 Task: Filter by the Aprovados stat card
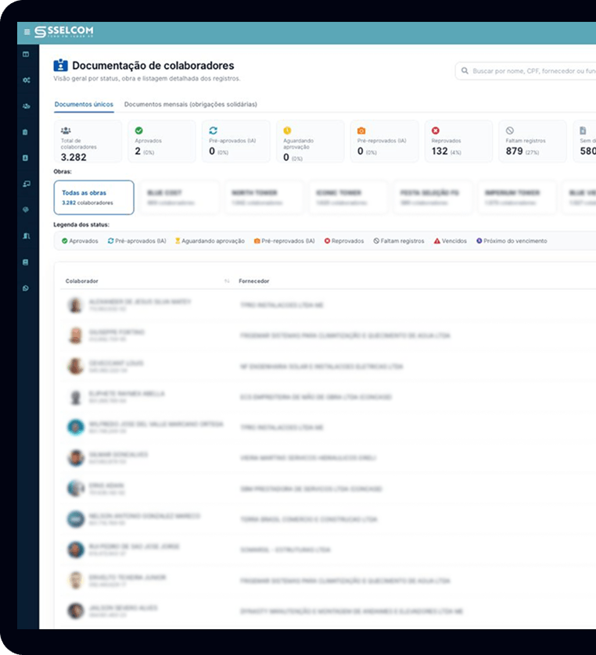[x=162, y=141]
